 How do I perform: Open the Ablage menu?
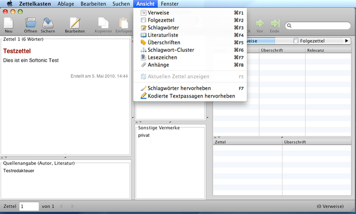click(x=65, y=4)
